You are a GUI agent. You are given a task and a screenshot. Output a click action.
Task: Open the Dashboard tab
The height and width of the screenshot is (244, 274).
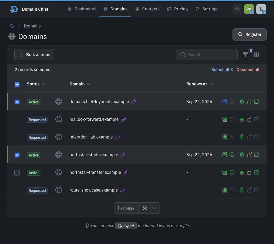[x=82, y=9]
